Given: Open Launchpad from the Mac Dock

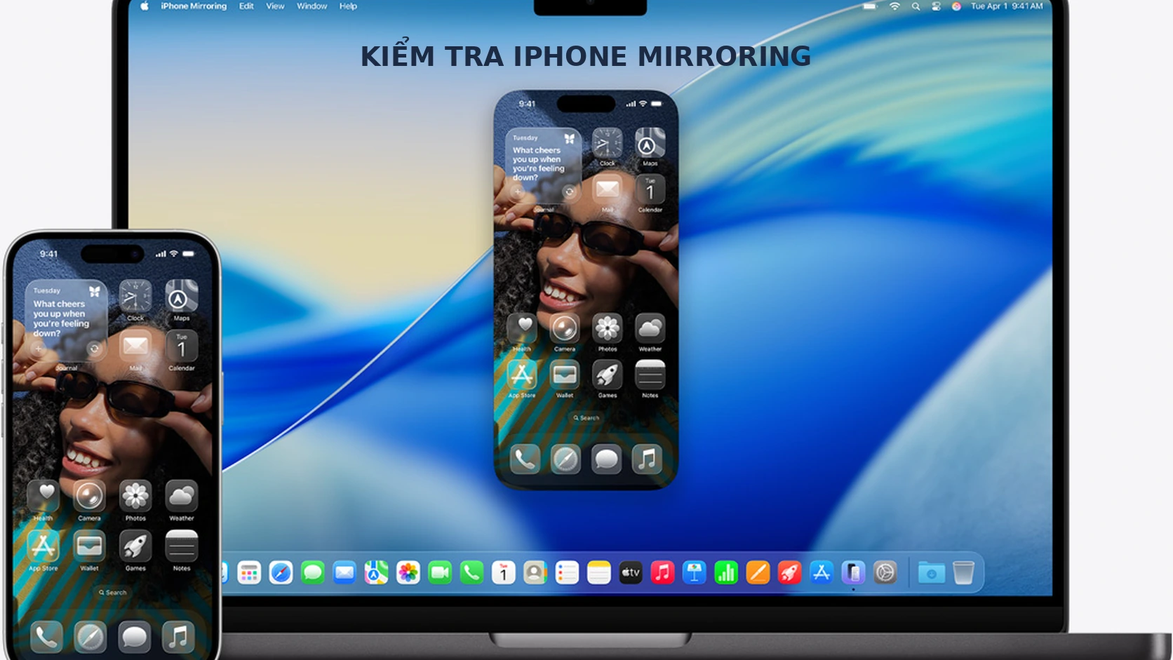Looking at the screenshot, I should 249,573.
